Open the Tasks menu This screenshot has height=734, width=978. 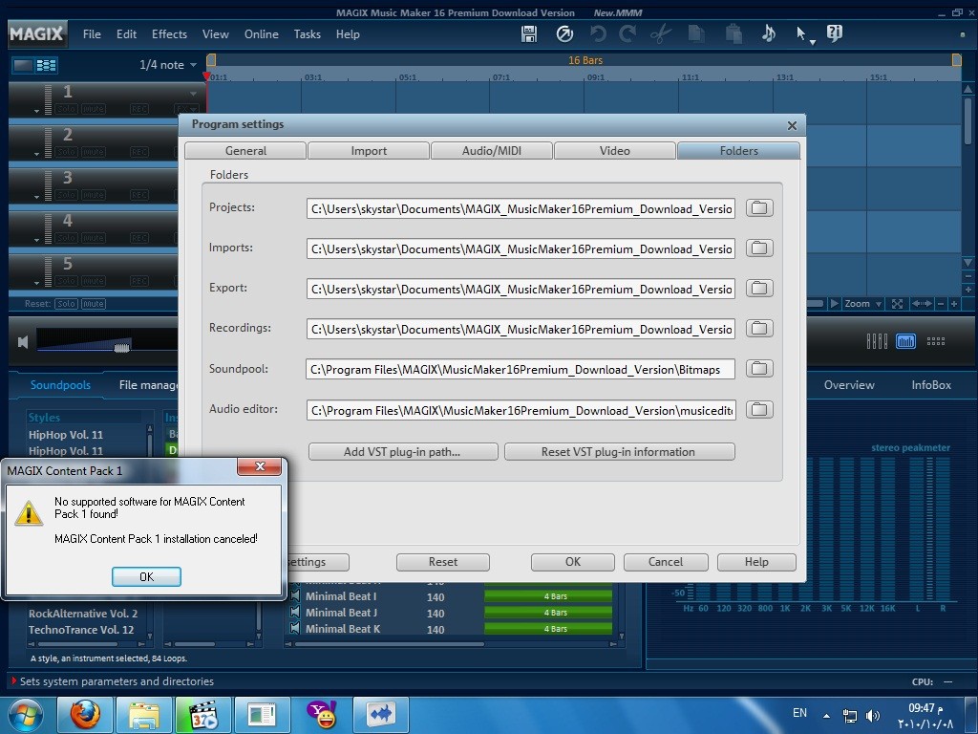pyautogui.click(x=307, y=34)
